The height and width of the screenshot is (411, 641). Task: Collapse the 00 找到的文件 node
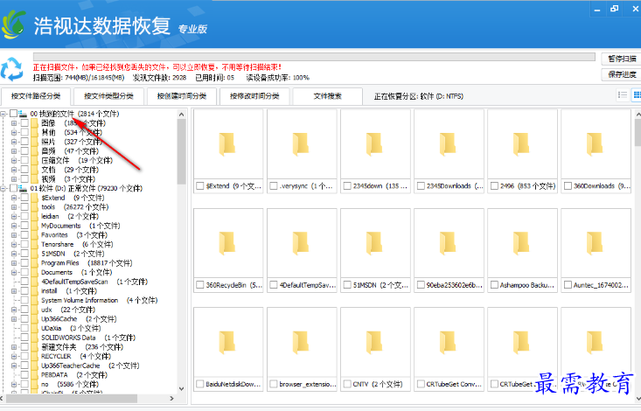pyautogui.click(x=3, y=114)
